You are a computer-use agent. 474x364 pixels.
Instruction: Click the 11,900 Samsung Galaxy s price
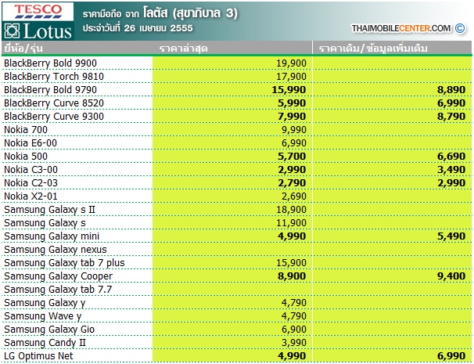tap(291, 223)
